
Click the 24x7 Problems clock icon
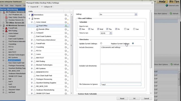(6, 15)
